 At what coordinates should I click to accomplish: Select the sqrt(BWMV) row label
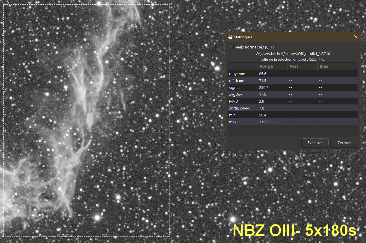240,108
